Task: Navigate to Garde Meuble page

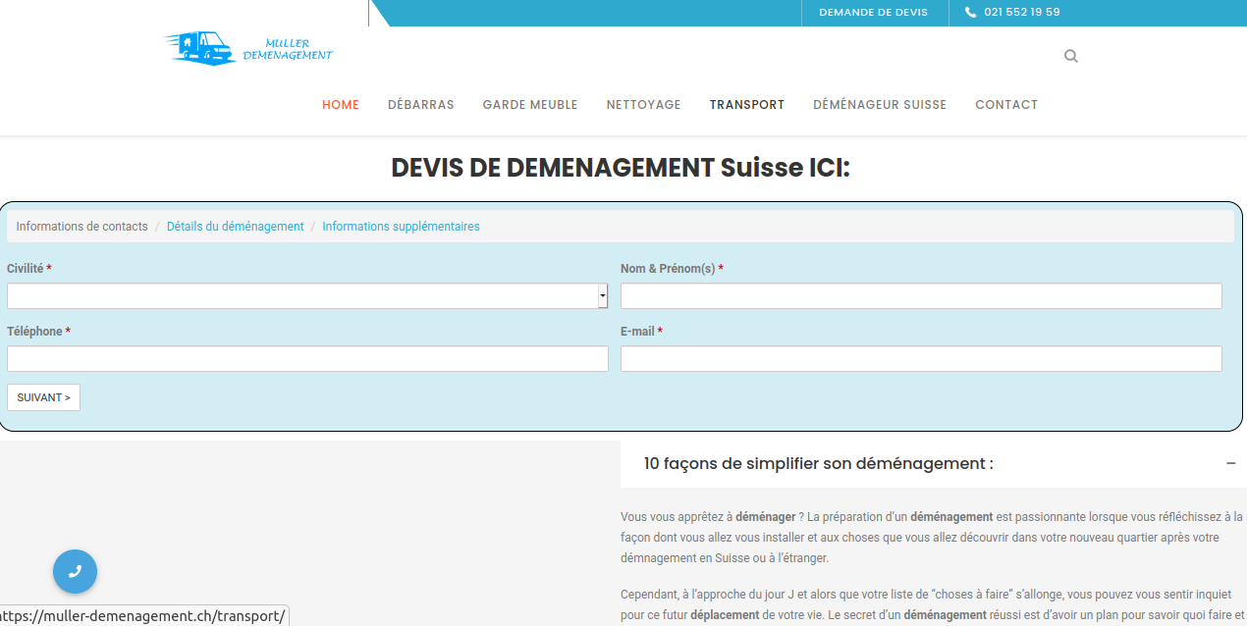Action: (530, 105)
